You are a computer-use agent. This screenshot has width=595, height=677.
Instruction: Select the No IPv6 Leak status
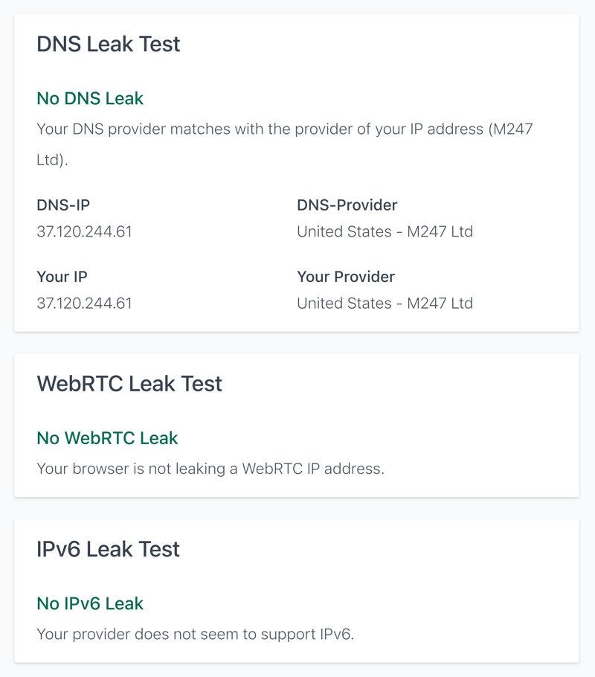click(x=90, y=603)
